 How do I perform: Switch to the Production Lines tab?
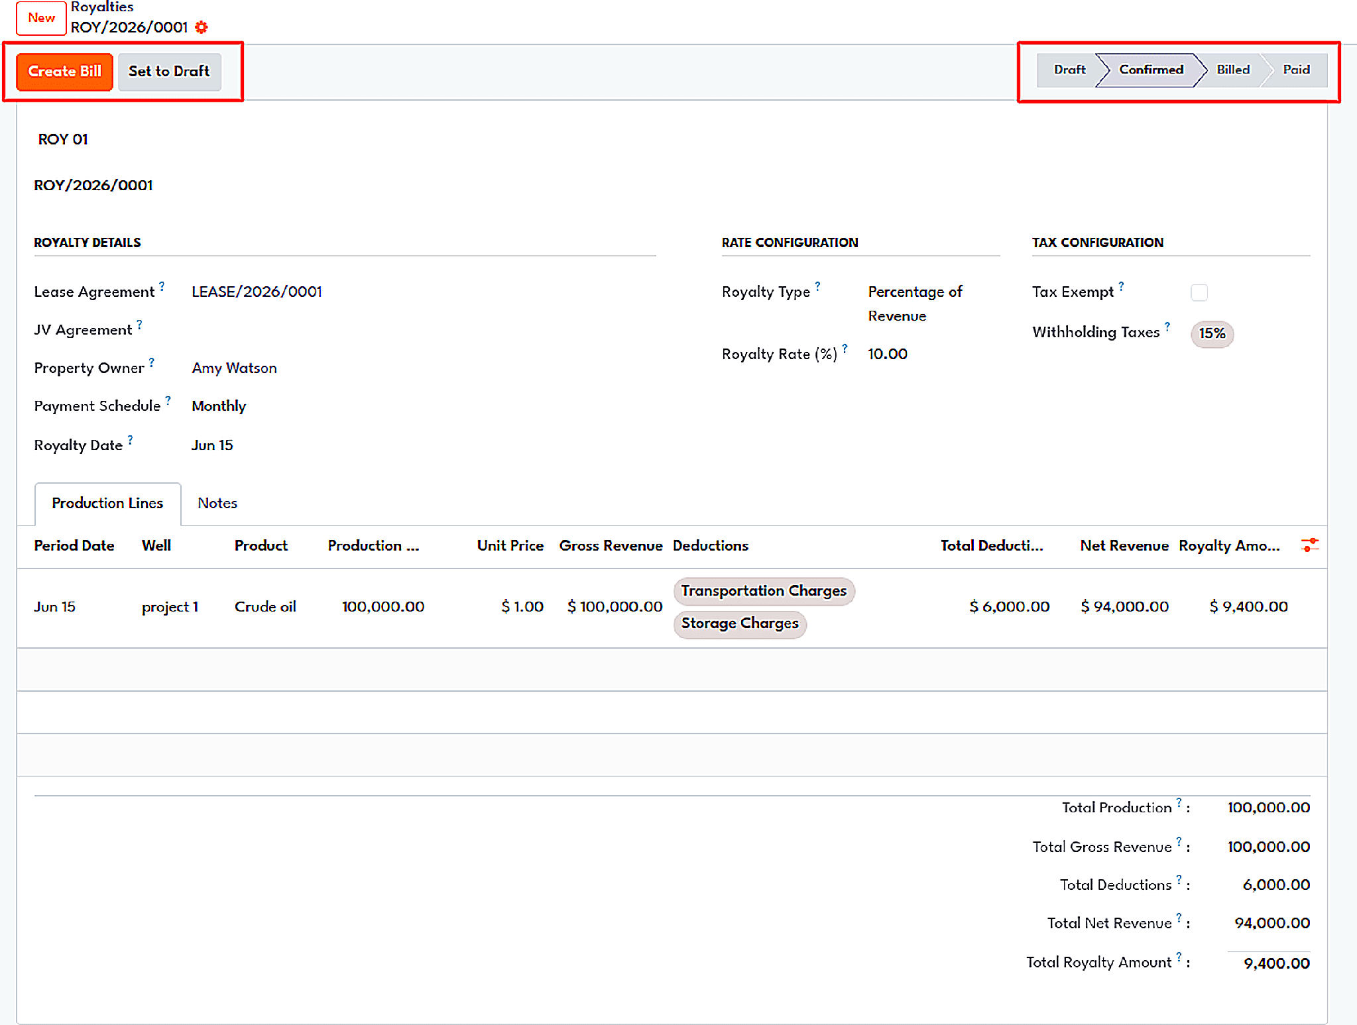[x=107, y=504]
